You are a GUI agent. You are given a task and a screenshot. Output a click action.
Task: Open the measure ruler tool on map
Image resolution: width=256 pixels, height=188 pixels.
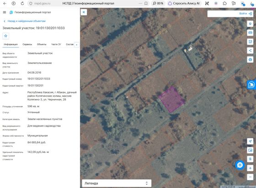point(250,33)
